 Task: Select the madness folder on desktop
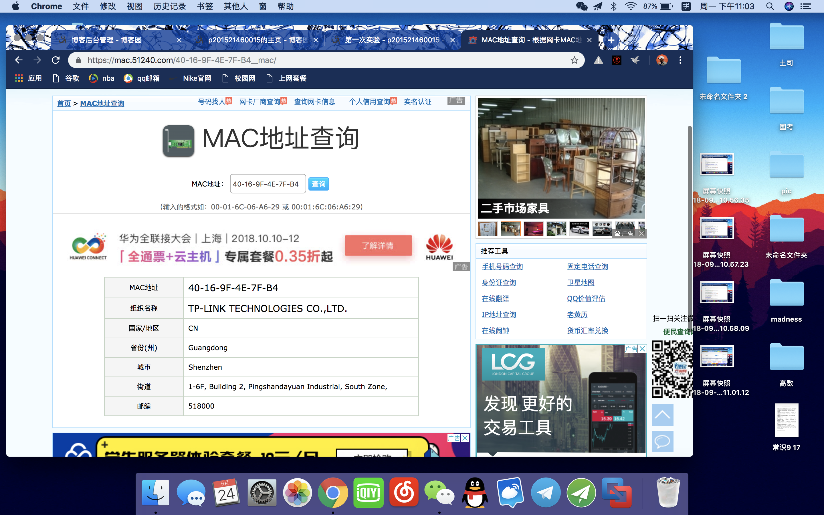tap(786, 301)
